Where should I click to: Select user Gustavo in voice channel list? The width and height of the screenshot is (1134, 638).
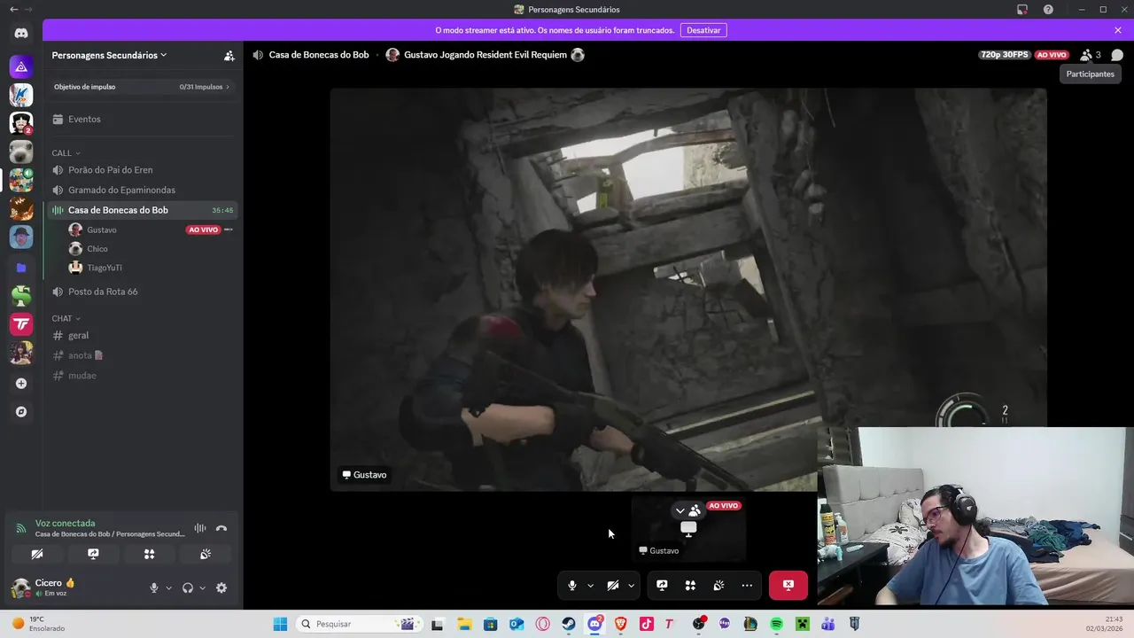tap(151, 230)
